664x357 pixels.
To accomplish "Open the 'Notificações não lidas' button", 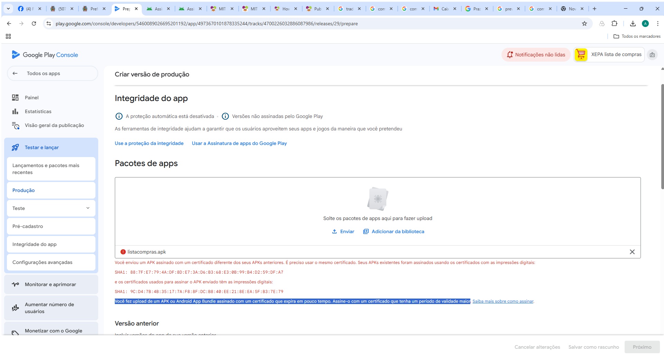I will (x=536, y=55).
